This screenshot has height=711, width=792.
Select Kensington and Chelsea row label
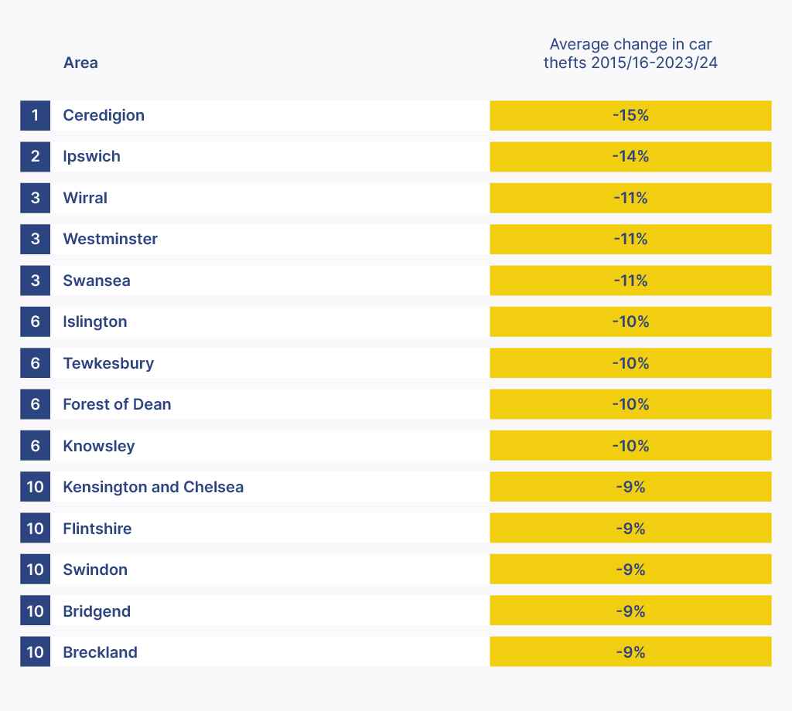click(x=153, y=487)
